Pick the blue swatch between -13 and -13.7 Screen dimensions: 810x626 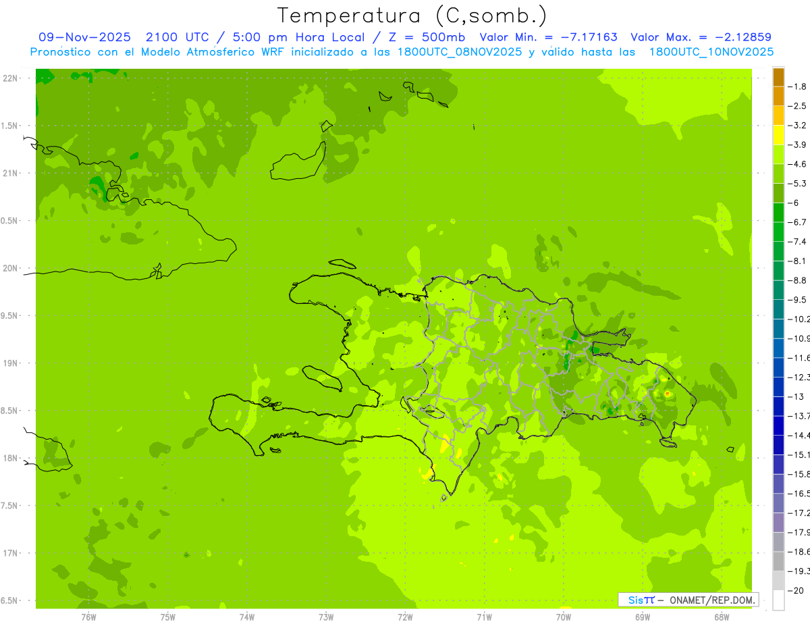click(x=778, y=407)
